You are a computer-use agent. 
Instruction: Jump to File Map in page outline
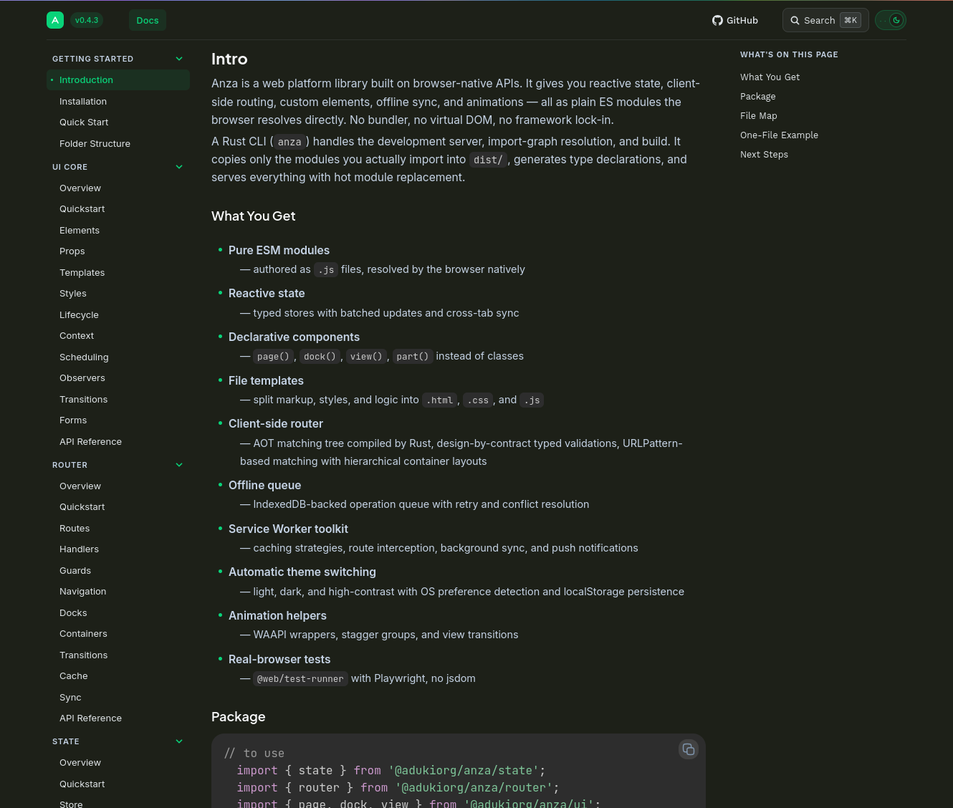click(x=758, y=115)
